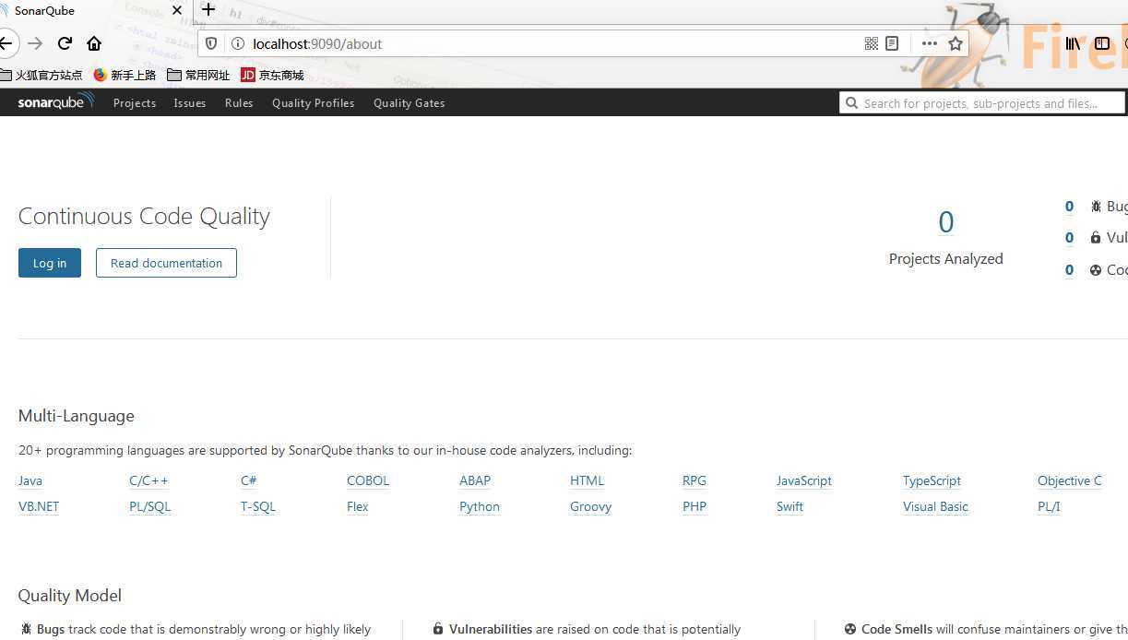Click the shield tracking protection icon
Screen dimensions: 1128x640
coord(211,43)
